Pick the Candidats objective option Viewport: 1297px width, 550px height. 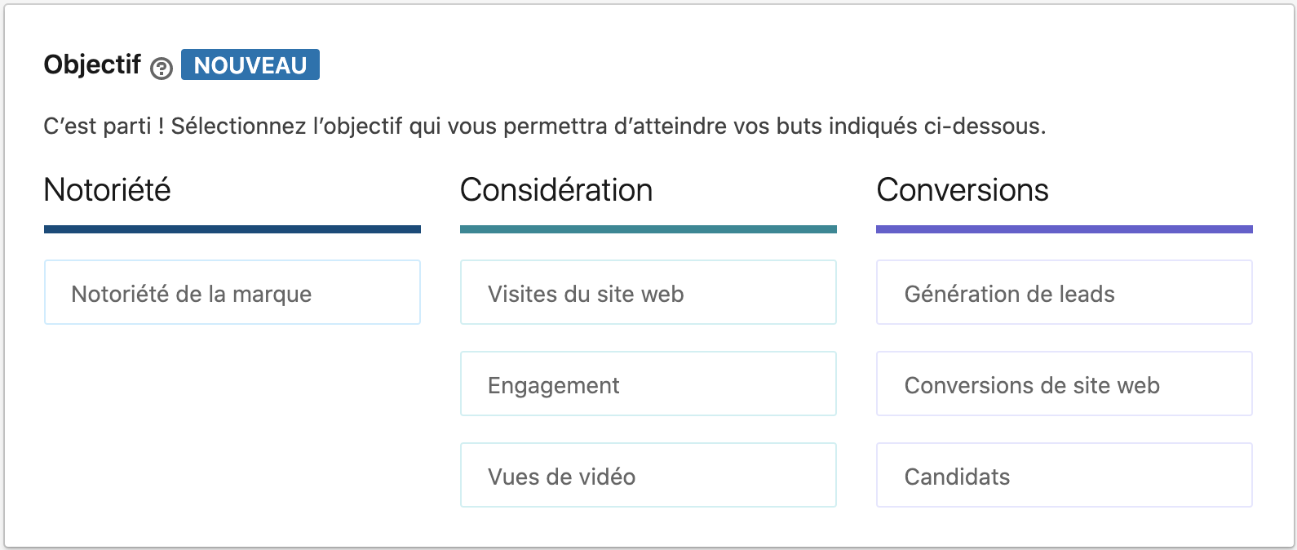(x=1065, y=476)
